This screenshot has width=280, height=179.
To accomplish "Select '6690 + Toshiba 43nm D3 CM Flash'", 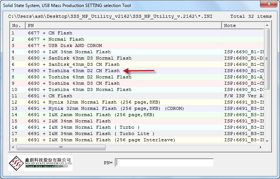I will [x=137, y=83].
